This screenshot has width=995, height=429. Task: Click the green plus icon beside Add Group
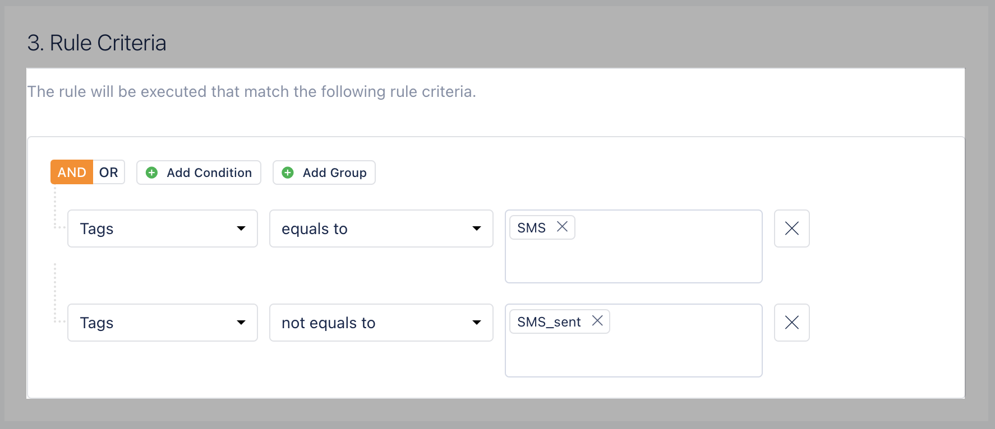288,172
